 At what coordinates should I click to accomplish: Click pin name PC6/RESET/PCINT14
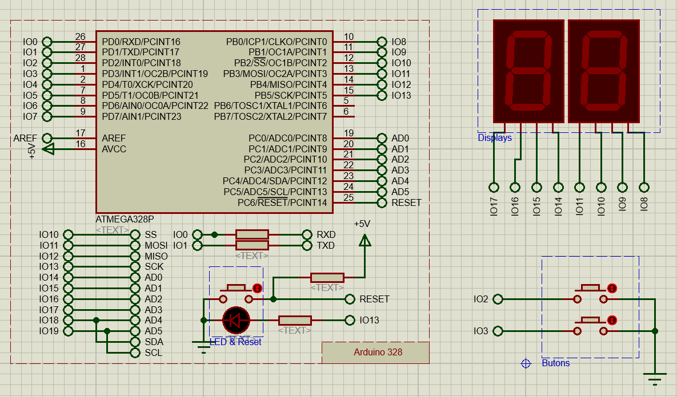(282, 202)
